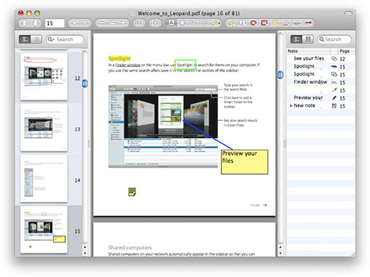Navigate forward in history toolbar arrow
The height and width of the screenshot is (277, 370).
pos(85,23)
